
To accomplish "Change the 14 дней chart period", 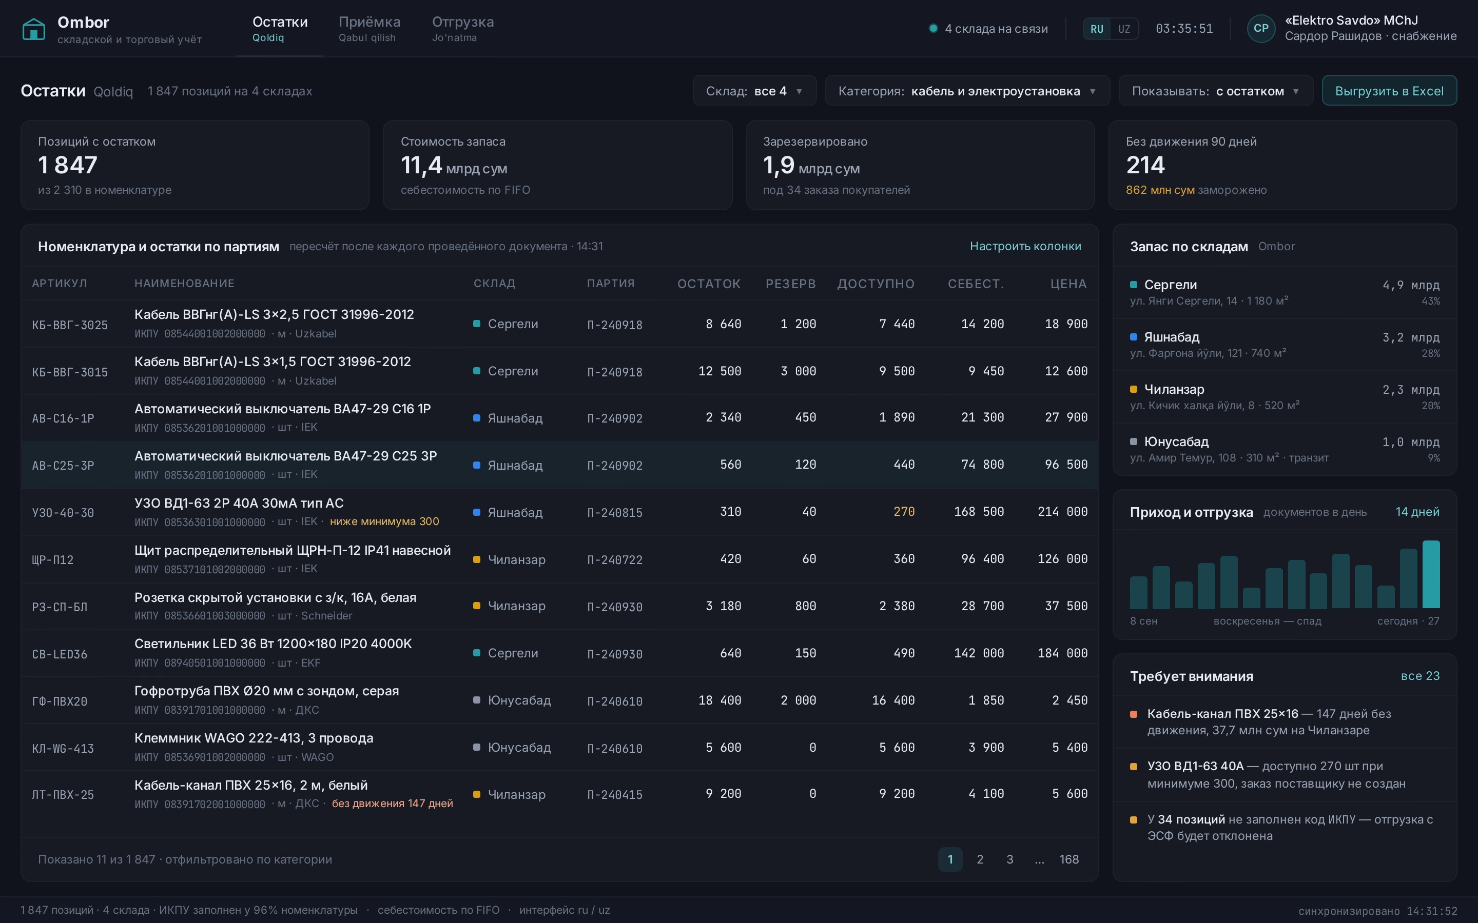I will click(x=1417, y=512).
